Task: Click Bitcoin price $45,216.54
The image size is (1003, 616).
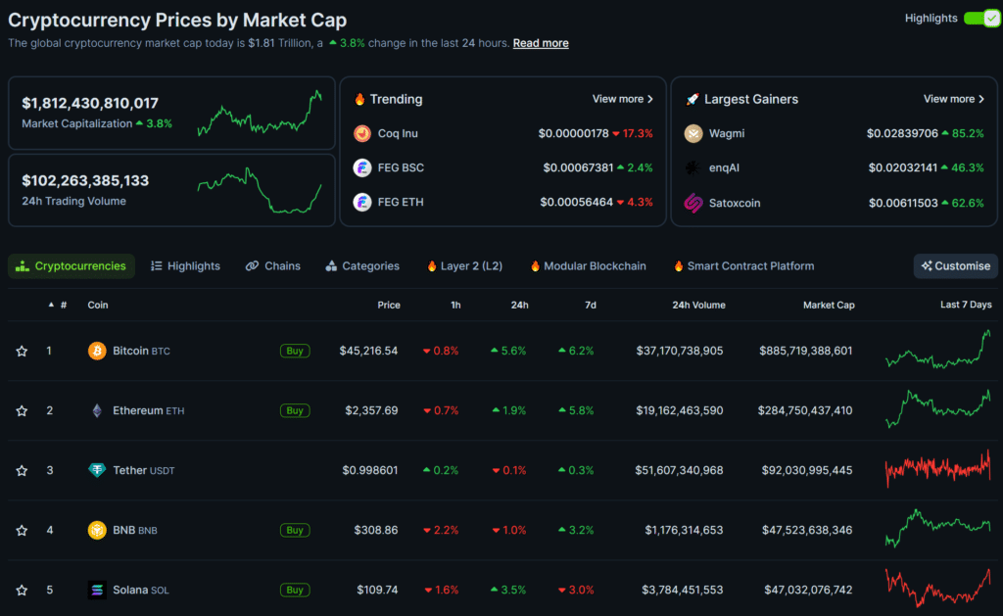Action: pos(368,351)
